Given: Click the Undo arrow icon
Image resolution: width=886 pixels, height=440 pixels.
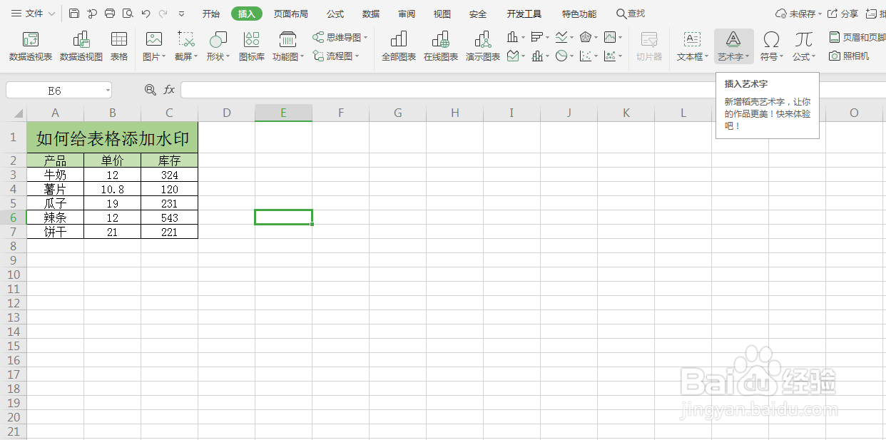Looking at the screenshot, I should pos(146,14).
